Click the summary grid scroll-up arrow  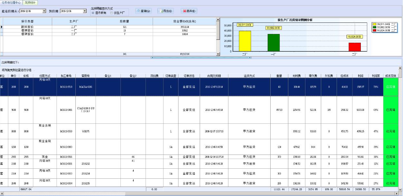(218, 20)
